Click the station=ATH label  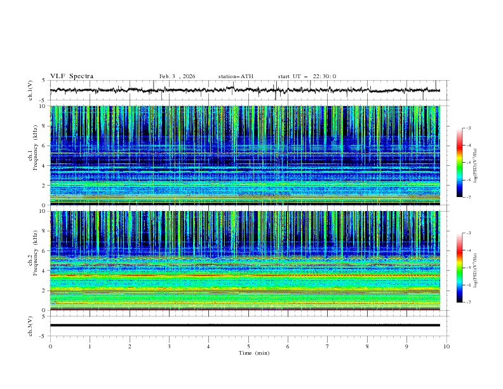coord(236,76)
